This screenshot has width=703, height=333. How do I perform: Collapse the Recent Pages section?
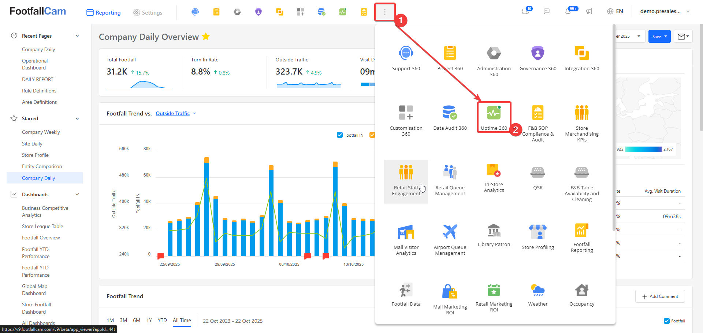coord(77,36)
